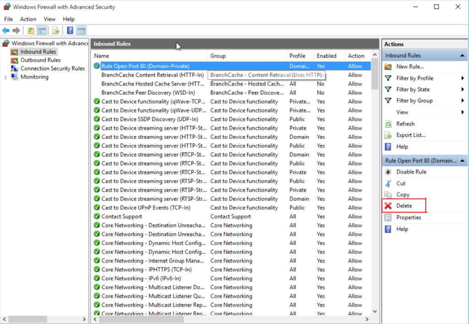Viewport: 469px width, 324px height.
Task: Click the Monitoring tree icon
Action: (x=14, y=77)
